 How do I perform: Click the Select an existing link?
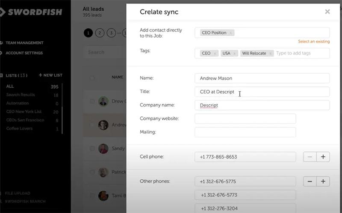(x=314, y=41)
